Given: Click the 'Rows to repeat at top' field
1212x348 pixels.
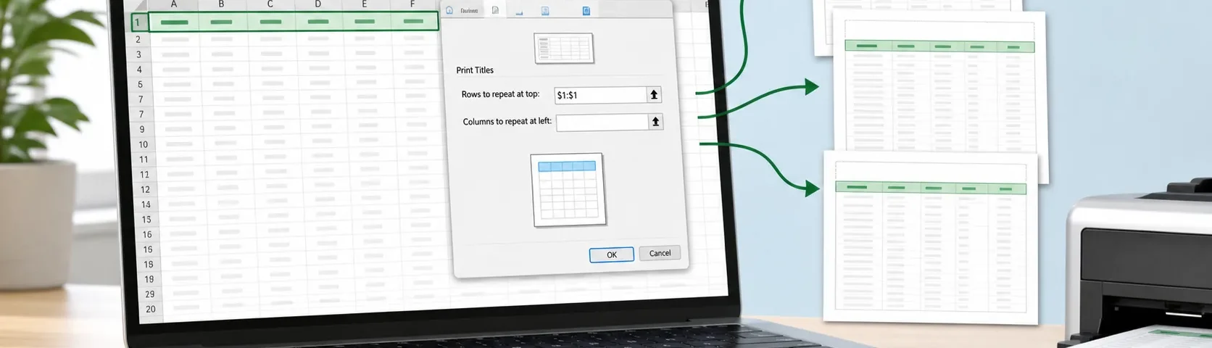Looking at the screenshot, I should click(600, 95).
